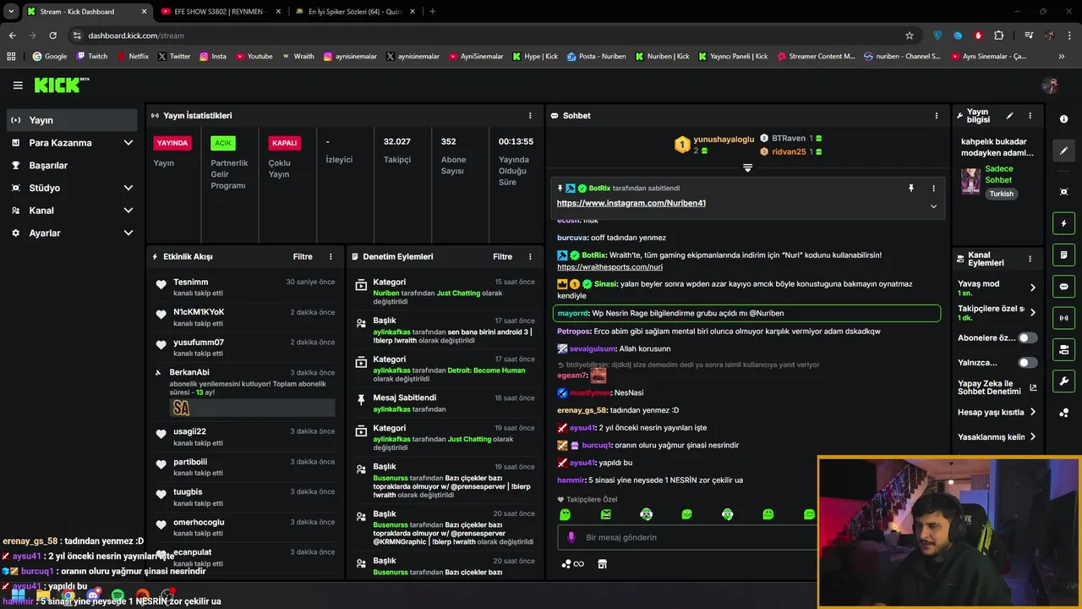The height and width of the screenshot is (609, 1082).
Task: Collapse the chat leaderboard arrow
Action: tap(747, 168)
